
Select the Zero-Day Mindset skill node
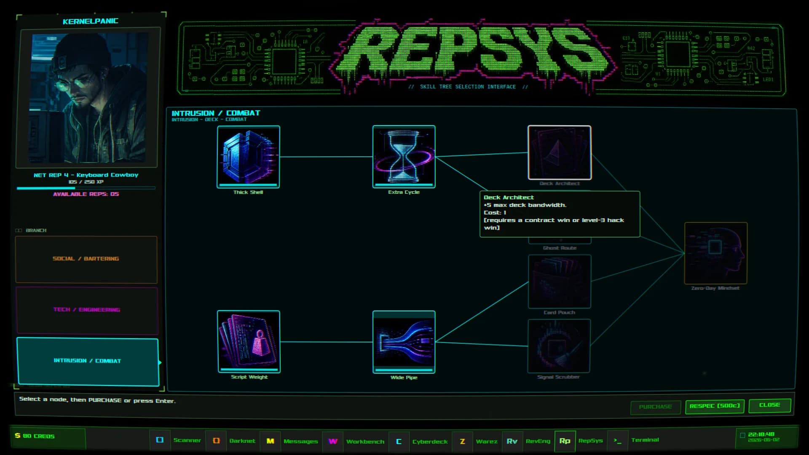point(715,253)
